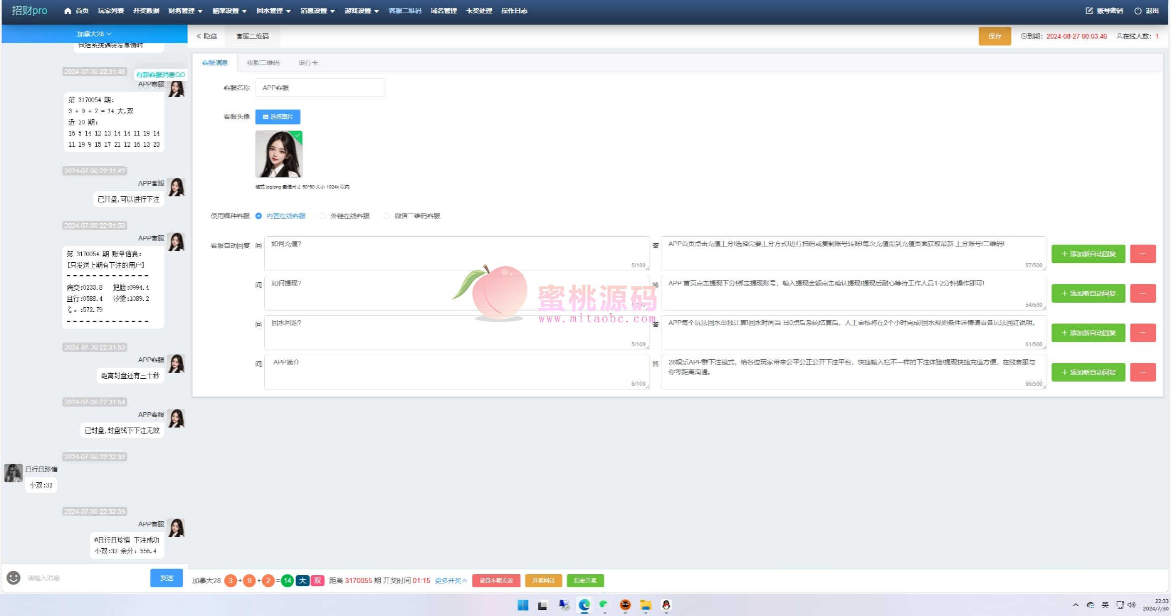Switch to the 收款二维码 tab
Image resolution: width=1171 pixels, height=616 pixels.
coord(263,63)
